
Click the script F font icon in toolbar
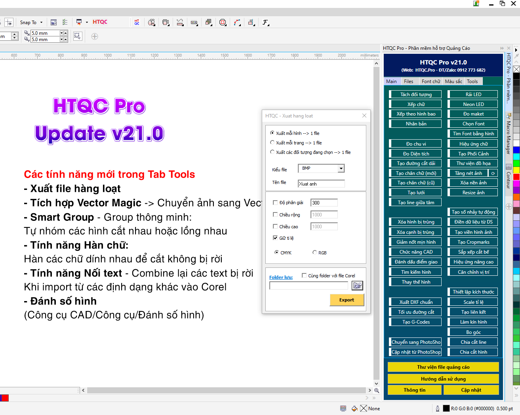[x=265, y=22]
